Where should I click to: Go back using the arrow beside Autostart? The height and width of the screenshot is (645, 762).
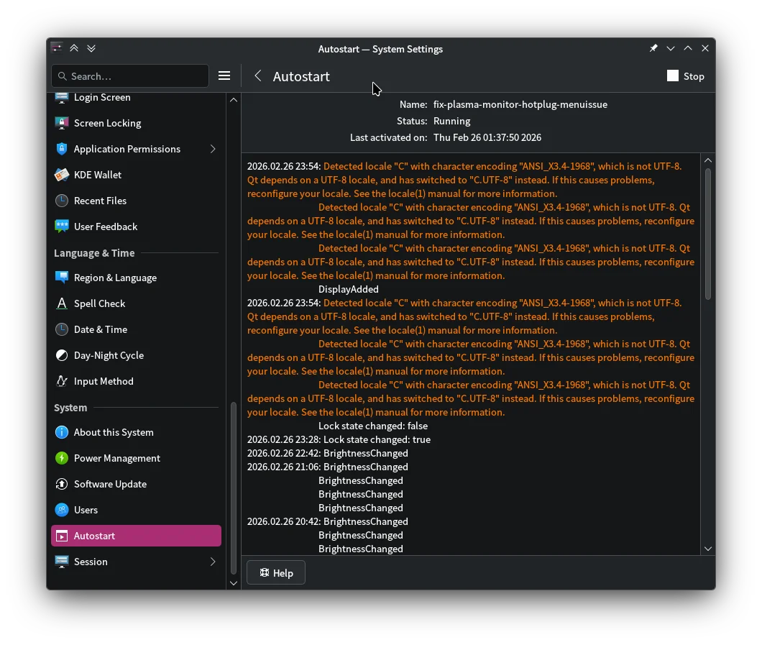click(x=258, y=76)
